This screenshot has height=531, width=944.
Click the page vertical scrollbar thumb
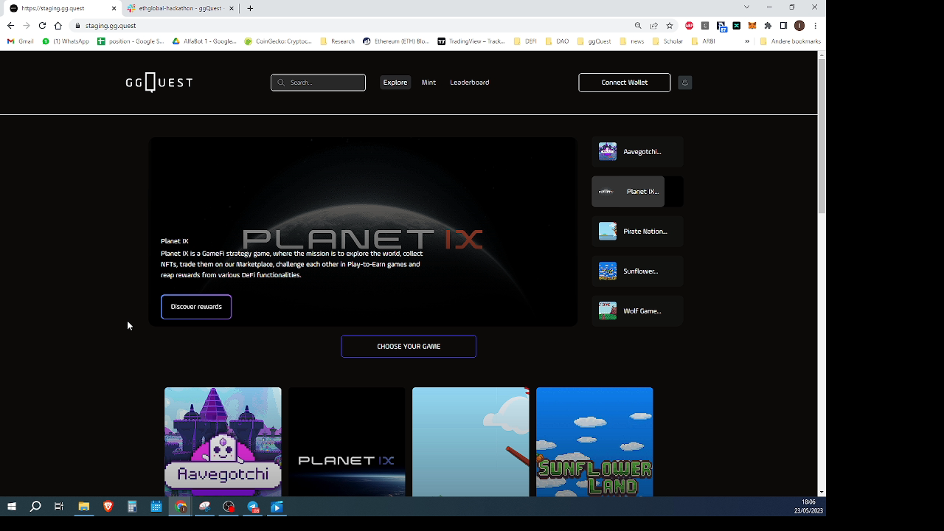(x=822, y=137)
